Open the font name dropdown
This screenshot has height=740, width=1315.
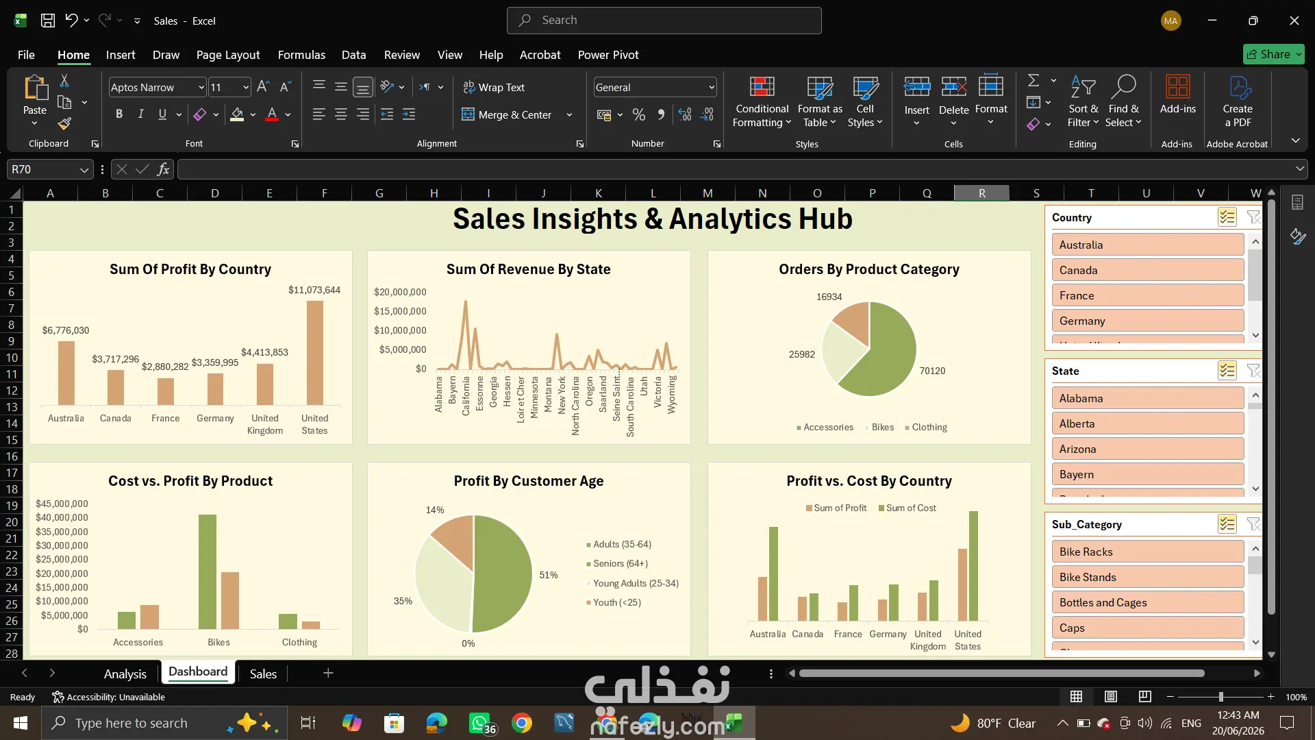click(201, 87)
